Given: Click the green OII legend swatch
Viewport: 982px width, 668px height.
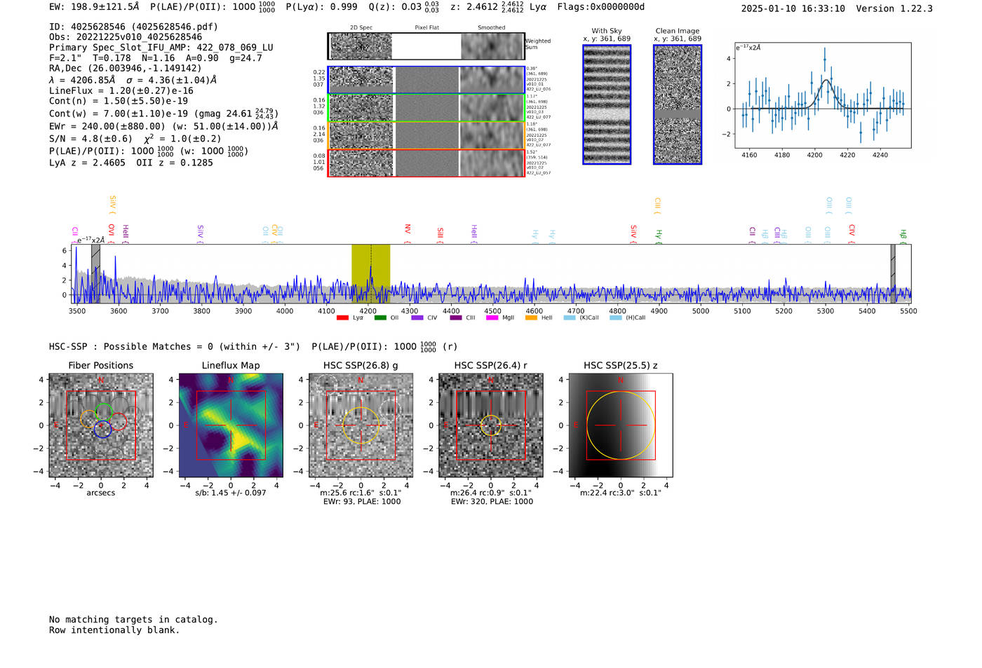Looking at the screenshot, I should [x=380, y=318].
